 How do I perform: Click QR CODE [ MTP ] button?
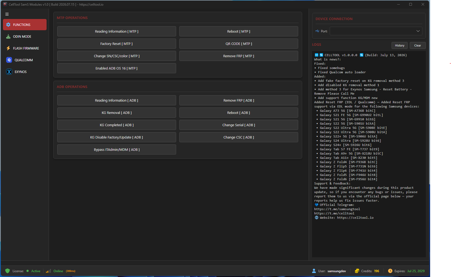[239, 44]
